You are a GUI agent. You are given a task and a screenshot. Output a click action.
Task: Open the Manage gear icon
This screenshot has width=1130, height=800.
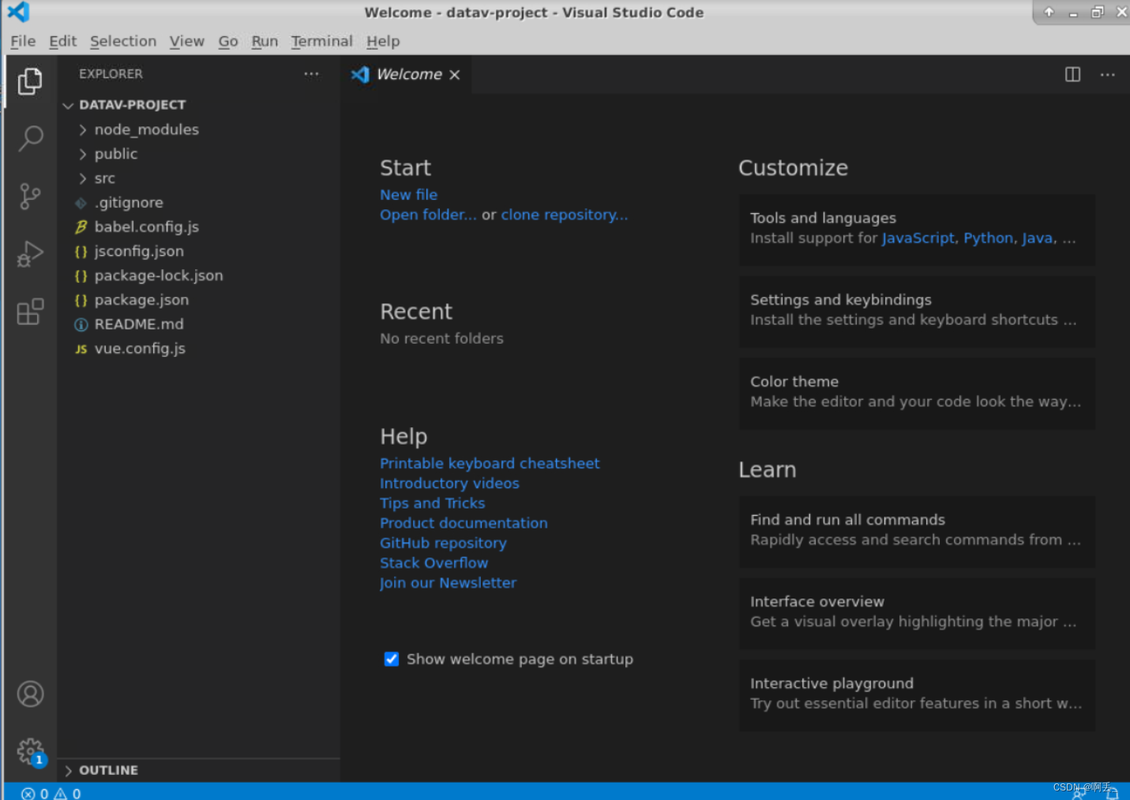coord(30,751)
